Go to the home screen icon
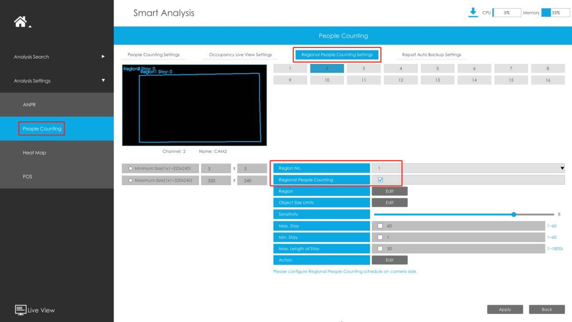Image resolution: width=572 pixels, height=322 pixels. (20, 21)
